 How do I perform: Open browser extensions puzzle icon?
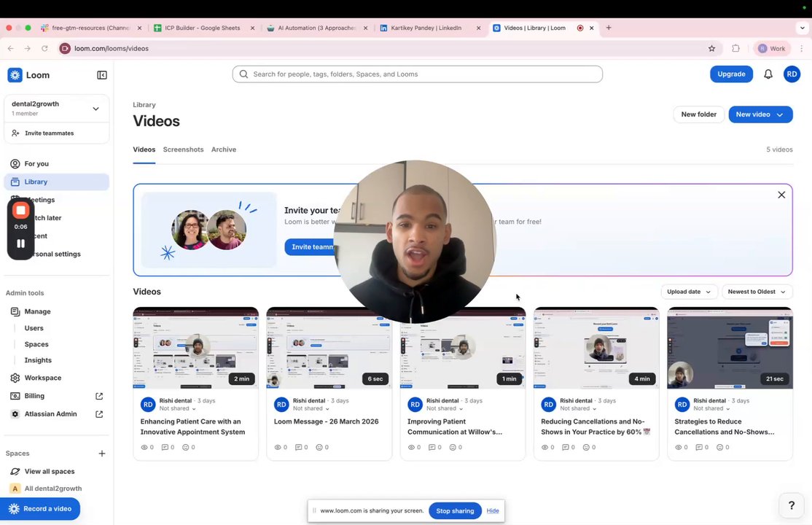tap(736, 48)
